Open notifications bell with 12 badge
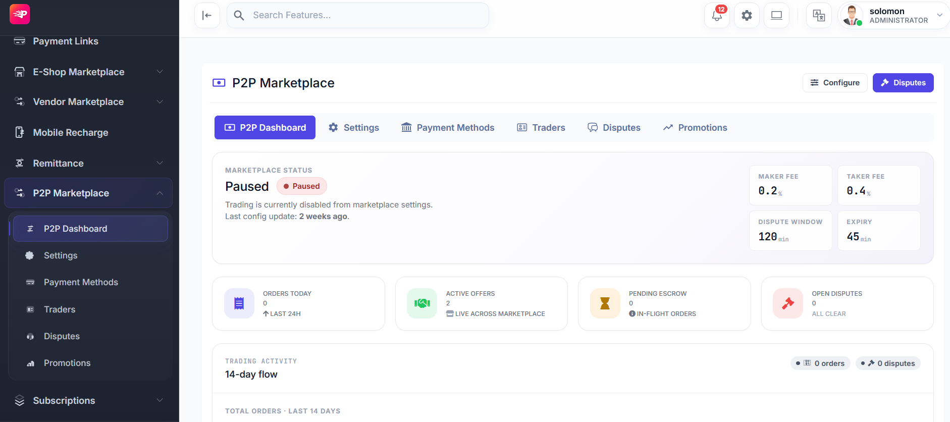 click(x=717, y=15)
